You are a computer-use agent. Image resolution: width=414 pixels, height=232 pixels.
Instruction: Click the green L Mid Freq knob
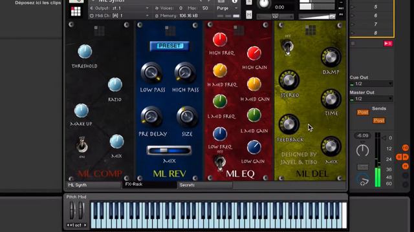pyautogui.click(x=220, y=102)
